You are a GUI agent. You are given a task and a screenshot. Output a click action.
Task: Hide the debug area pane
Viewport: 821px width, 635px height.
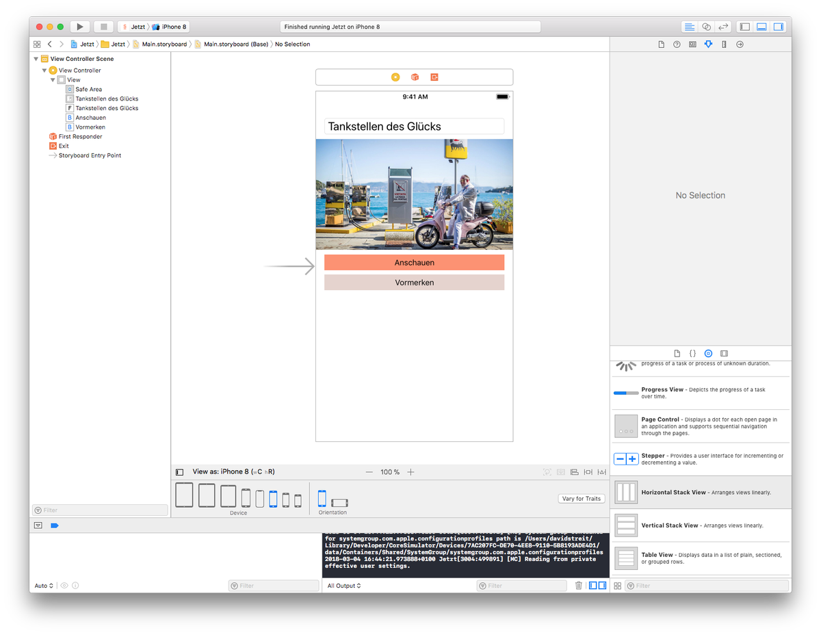761,26
